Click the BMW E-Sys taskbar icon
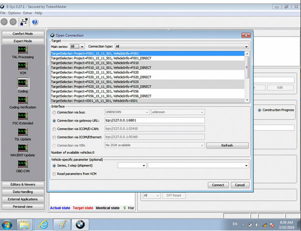The height and width of the screenshot is (231, 301). [x=80, y=224]
